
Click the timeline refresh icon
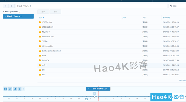(x=15, y=89)
